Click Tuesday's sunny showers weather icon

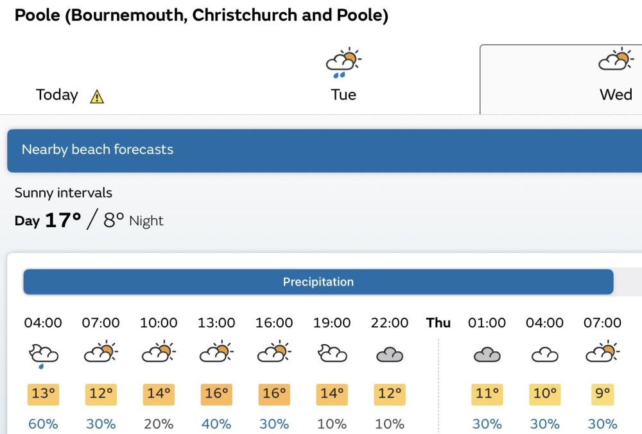tap(343, 62)
